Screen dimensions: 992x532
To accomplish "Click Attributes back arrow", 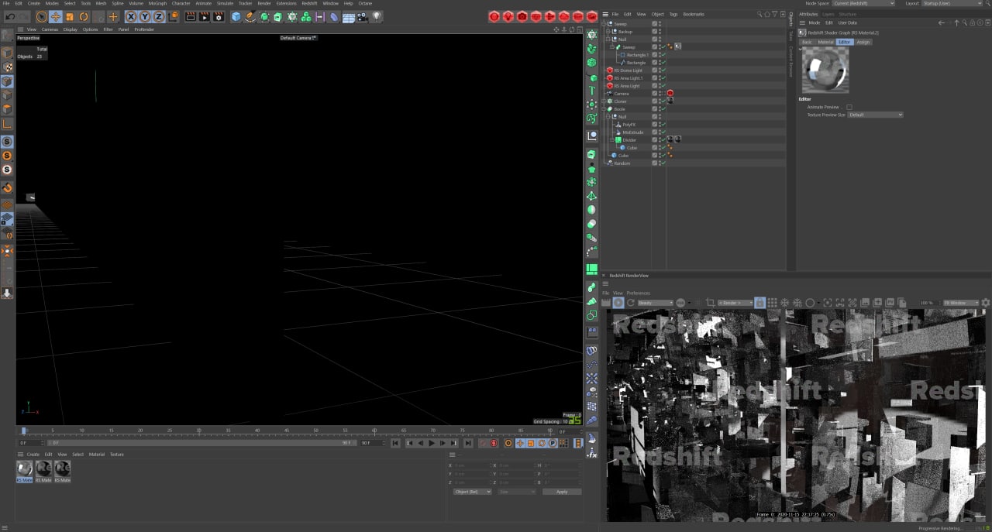I will point(941,23).
